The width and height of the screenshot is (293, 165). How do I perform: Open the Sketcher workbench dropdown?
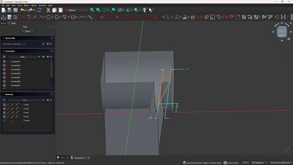(76, 10)
